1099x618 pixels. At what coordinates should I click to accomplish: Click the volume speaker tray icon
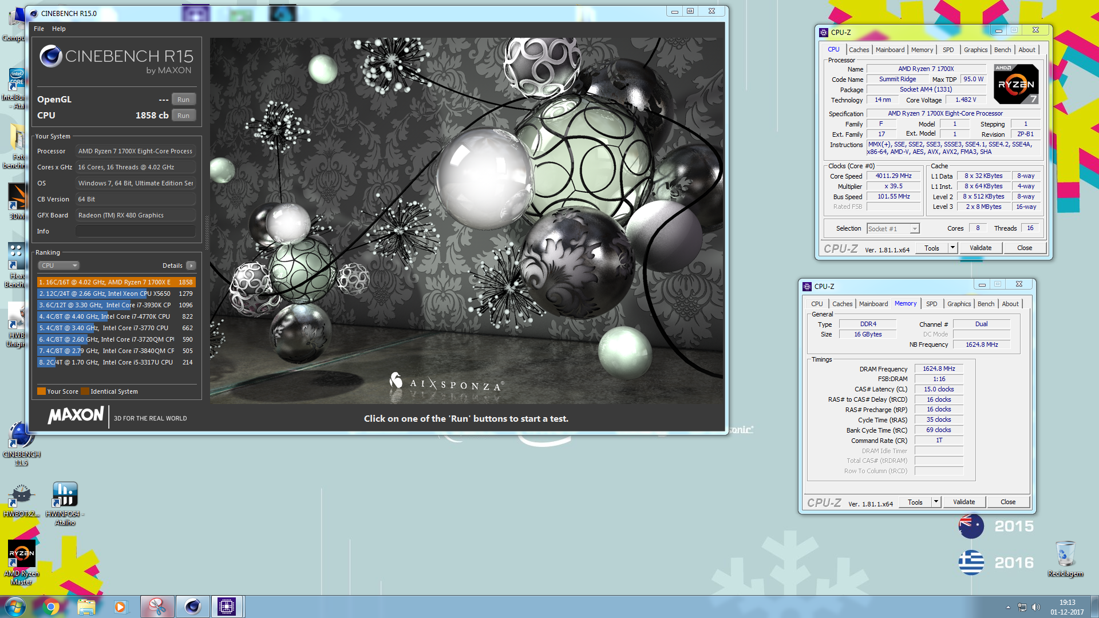point(1035,607)
